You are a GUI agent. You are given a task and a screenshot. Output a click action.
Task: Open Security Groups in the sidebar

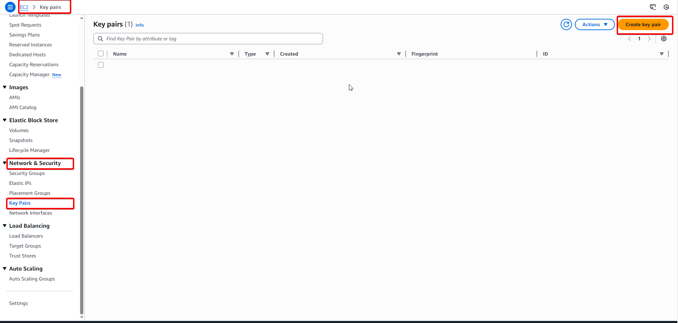click(x=27, y=173)
